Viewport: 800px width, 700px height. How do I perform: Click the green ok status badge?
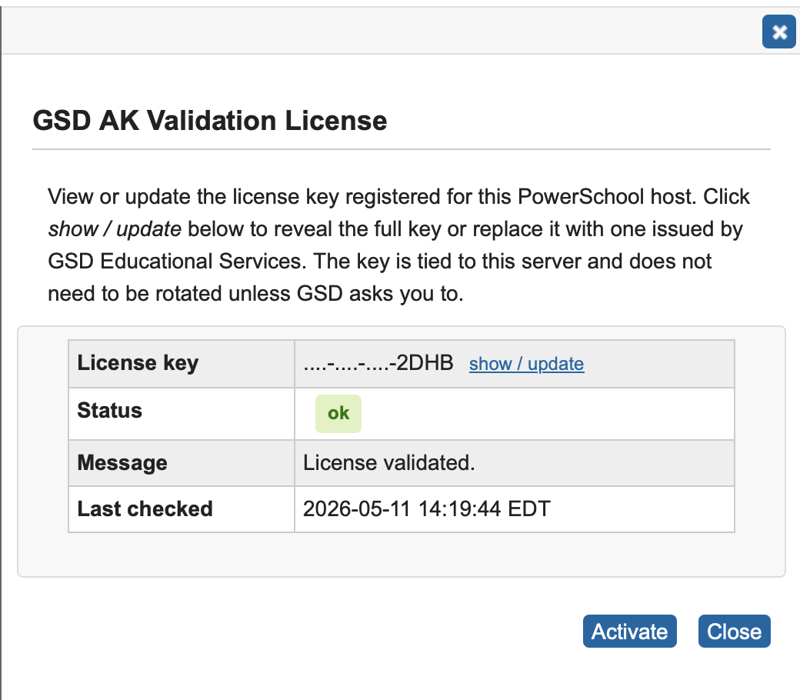pos(338,413)
